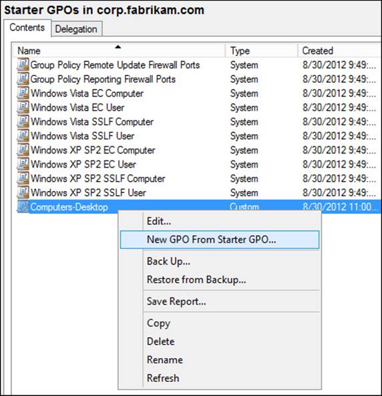The width and height of the screenshot is (382, 396).
Task: Click the Group Policy Remote Update Firewall Ports icon
Action: pos(23,65)
